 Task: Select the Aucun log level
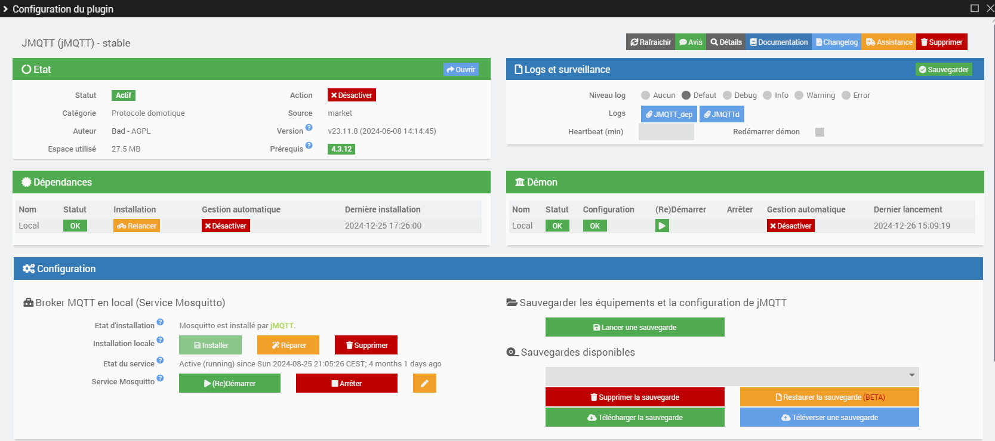pos(645,95)
